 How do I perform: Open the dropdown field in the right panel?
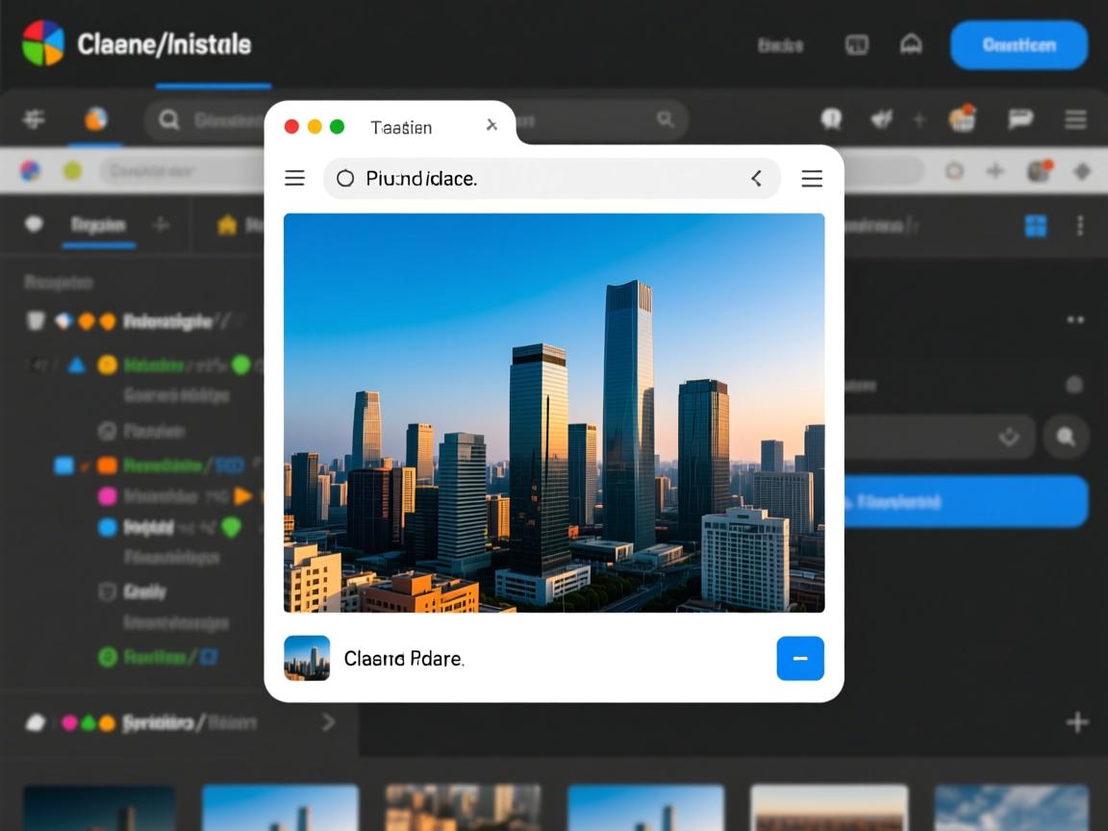point(938,437)
